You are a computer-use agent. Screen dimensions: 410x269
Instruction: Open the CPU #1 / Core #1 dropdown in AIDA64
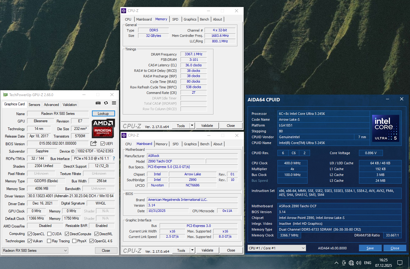click(x=277, y=248)
